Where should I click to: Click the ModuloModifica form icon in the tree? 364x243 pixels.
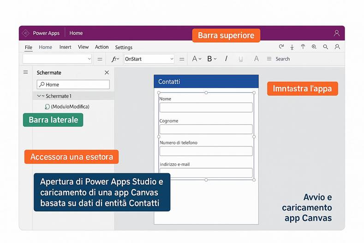pos(47,107)
